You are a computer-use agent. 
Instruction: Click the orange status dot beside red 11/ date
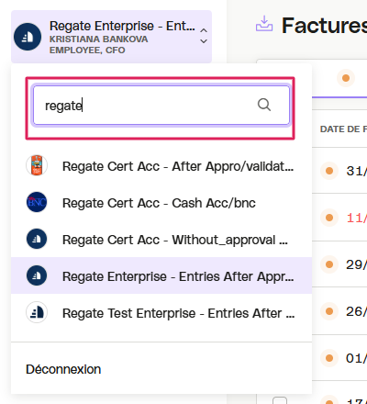329,218
